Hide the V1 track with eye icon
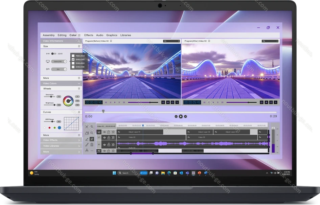 [104, 137]
